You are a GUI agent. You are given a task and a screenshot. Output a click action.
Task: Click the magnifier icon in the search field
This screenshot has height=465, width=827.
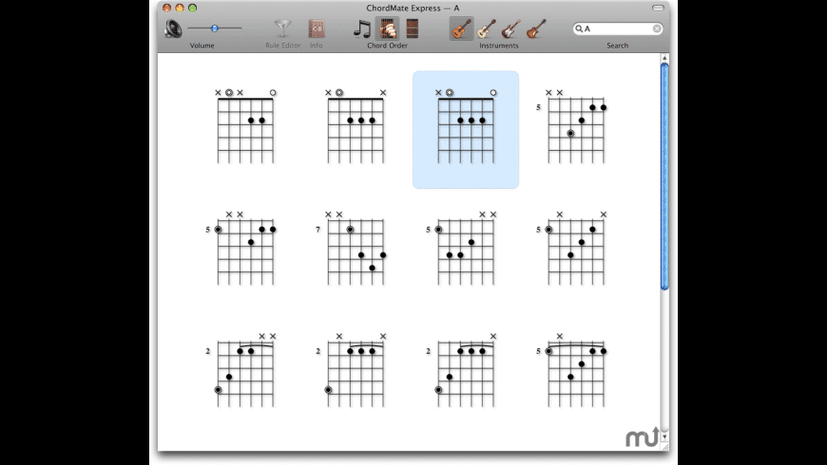(579, 28)
